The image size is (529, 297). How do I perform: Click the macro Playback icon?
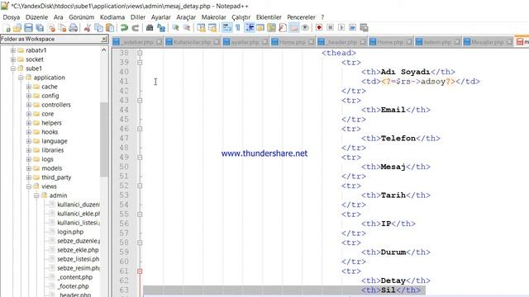[341, 28]
